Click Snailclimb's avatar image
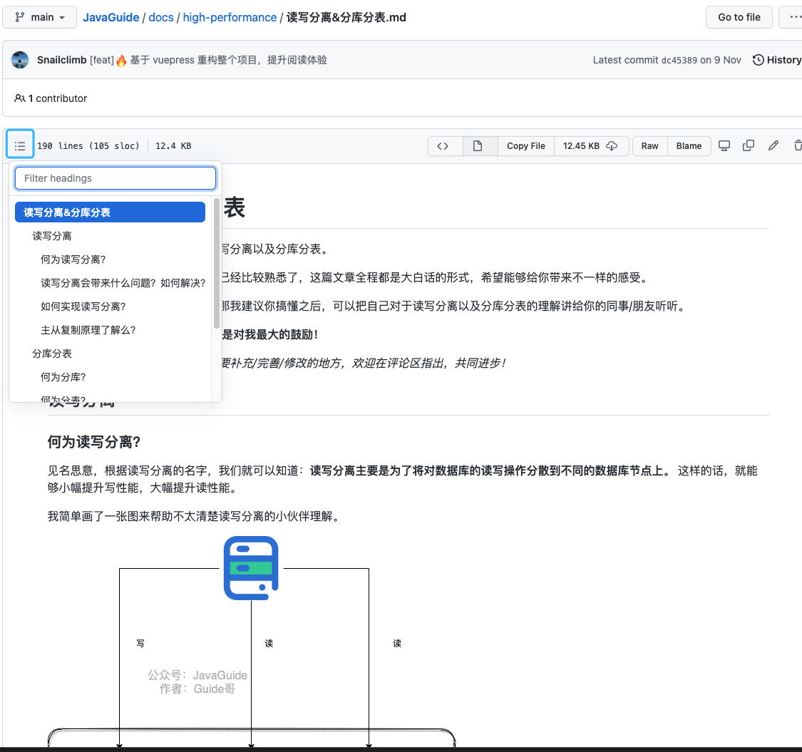The height and width of the screenshot is (752, 802). click(20, 60)
